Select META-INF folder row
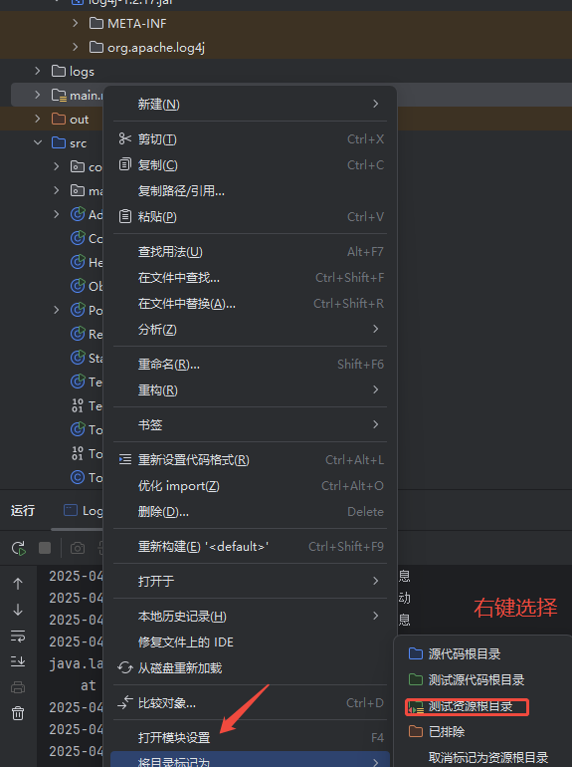Screen dimensions: 572x767 click(x=286, y=23)
